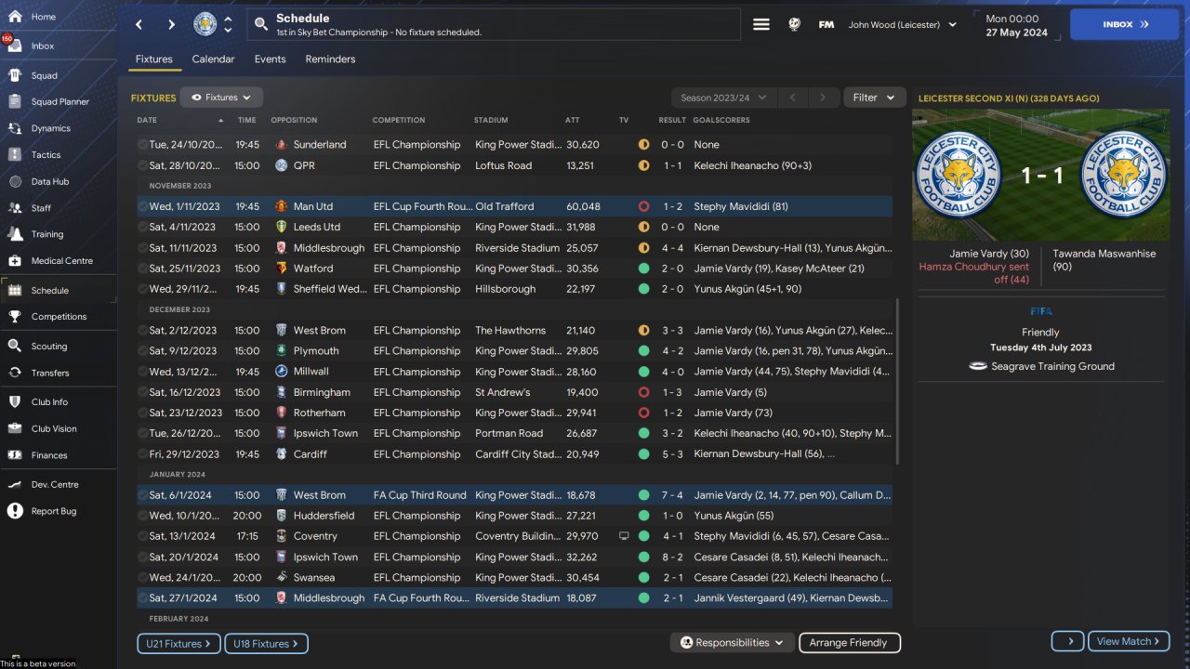Open the Responsibilities dropdown
Viewport: 1190px width, 669px height.
point(731,643)
